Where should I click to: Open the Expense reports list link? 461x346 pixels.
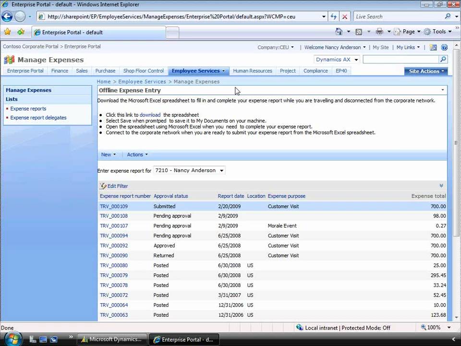(28, 109)
